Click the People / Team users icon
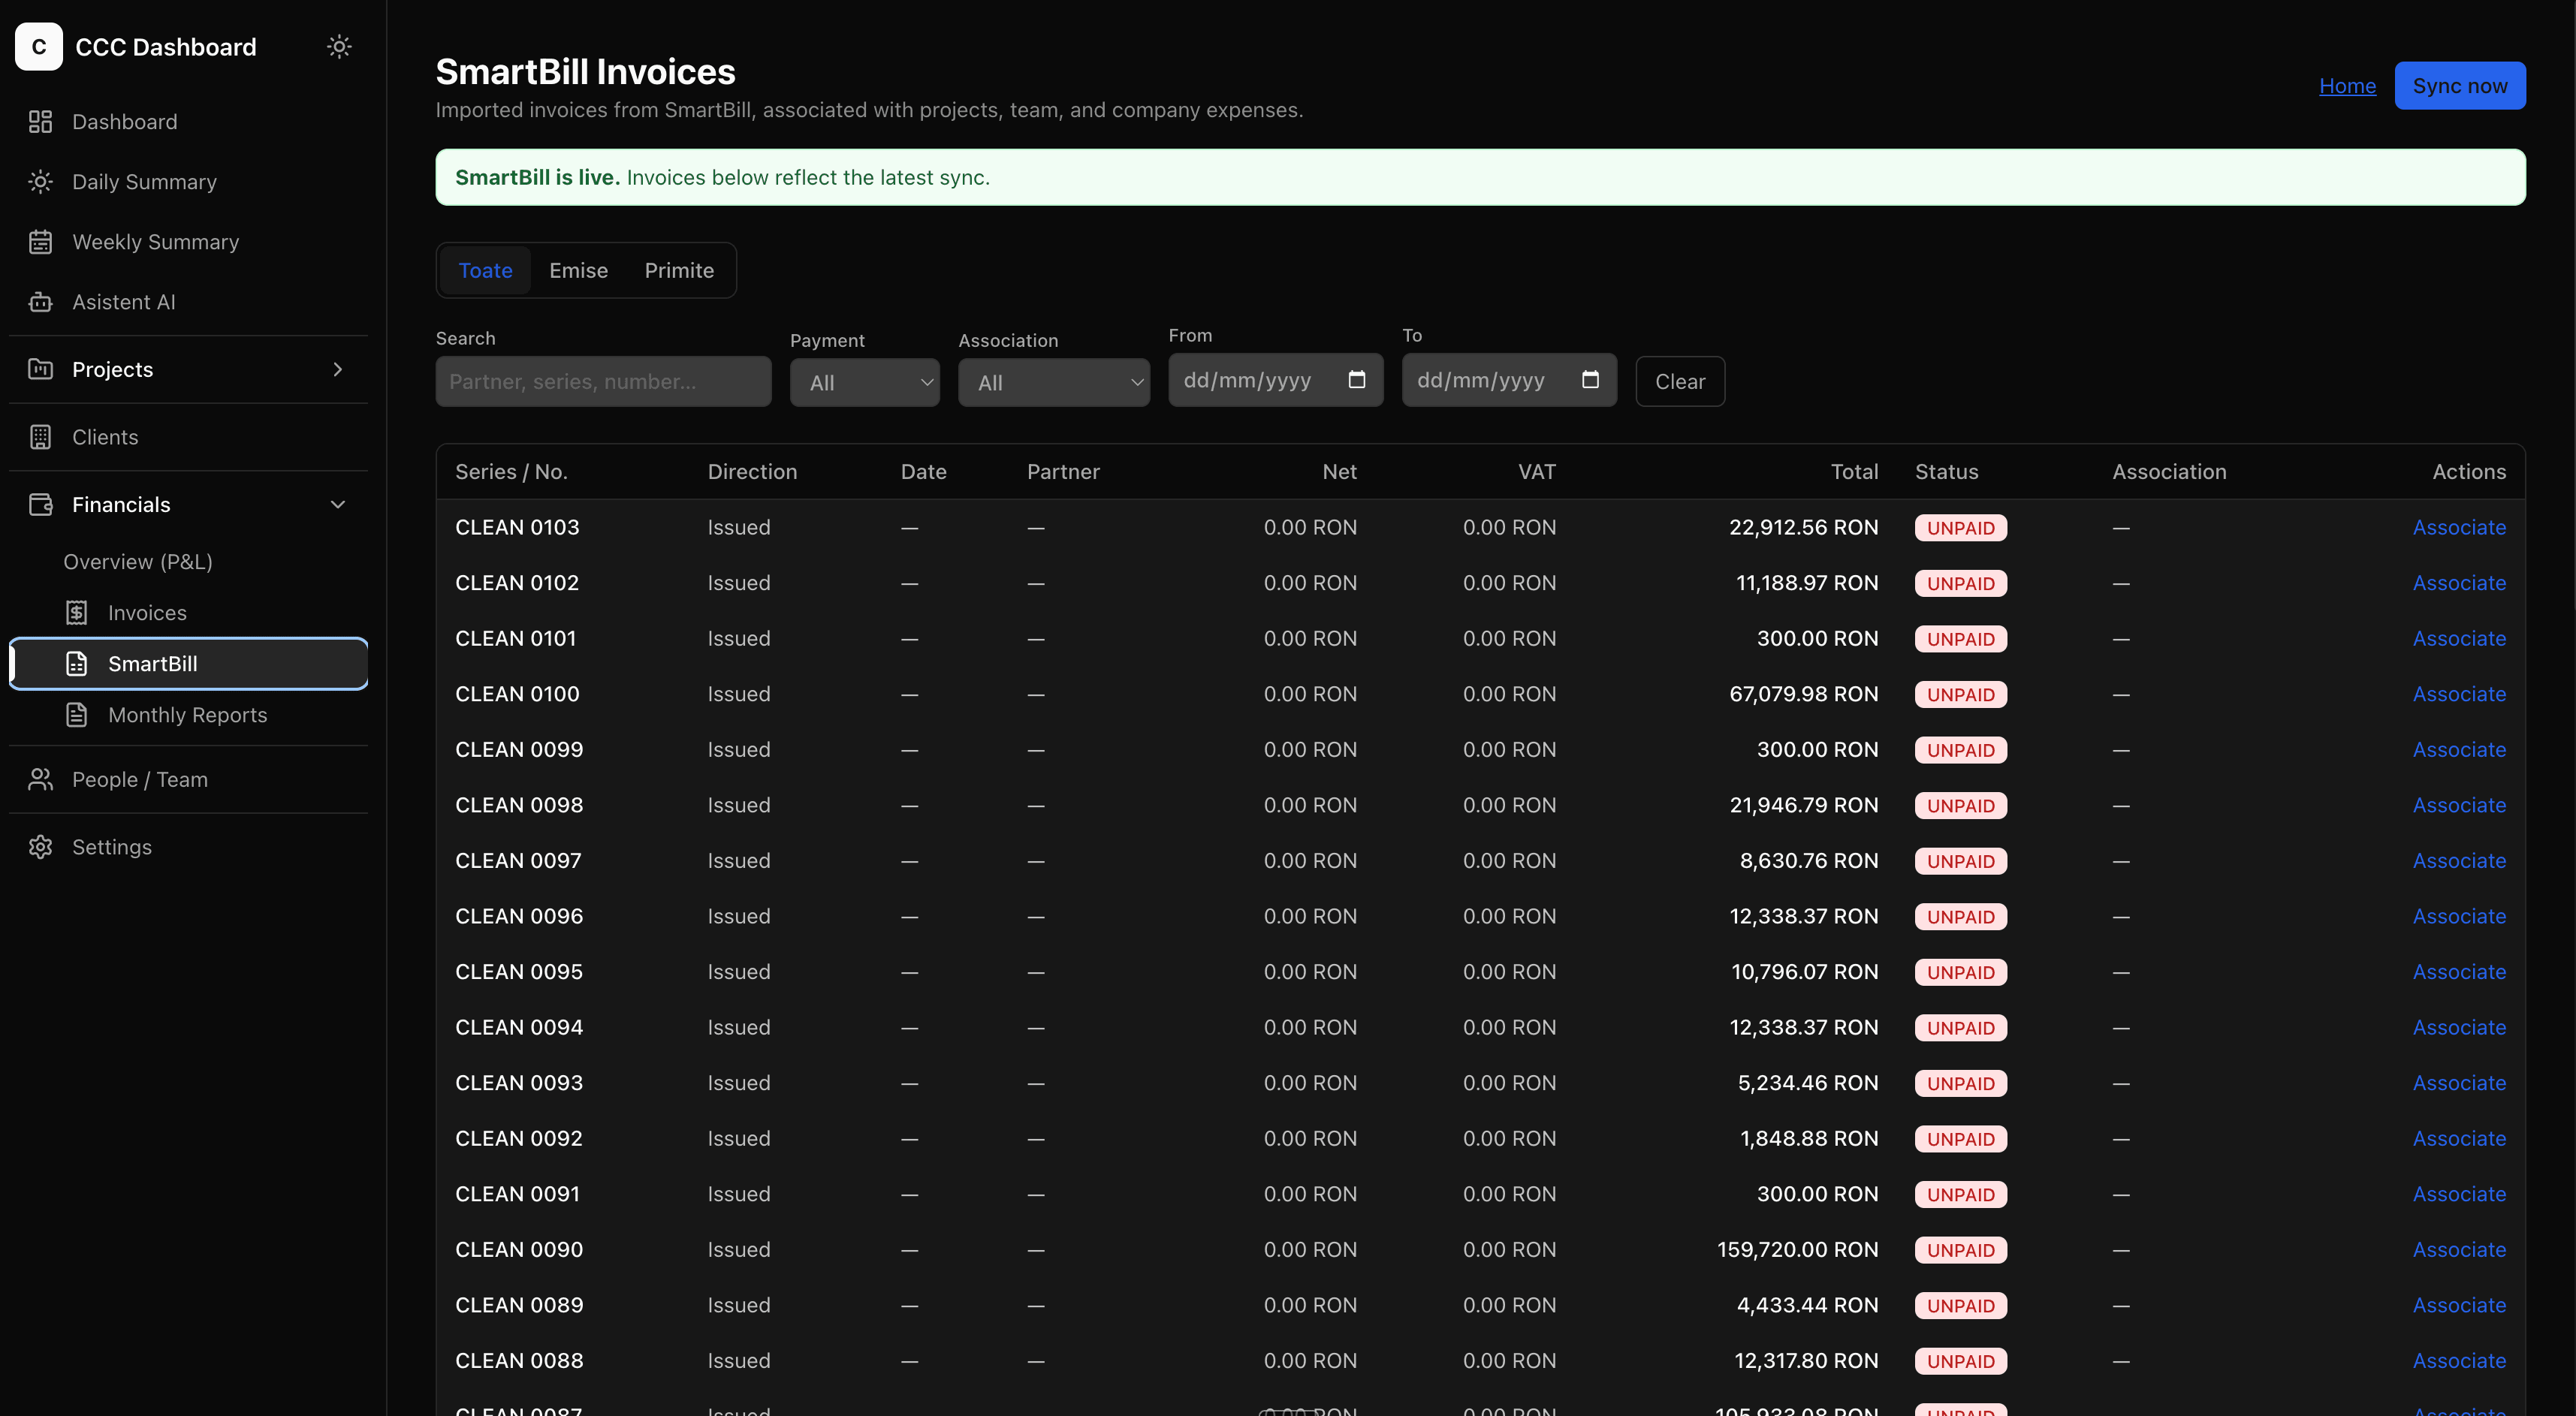Screen dimensions: 2576x1416 pyautogui.click(x=40, y=779)
